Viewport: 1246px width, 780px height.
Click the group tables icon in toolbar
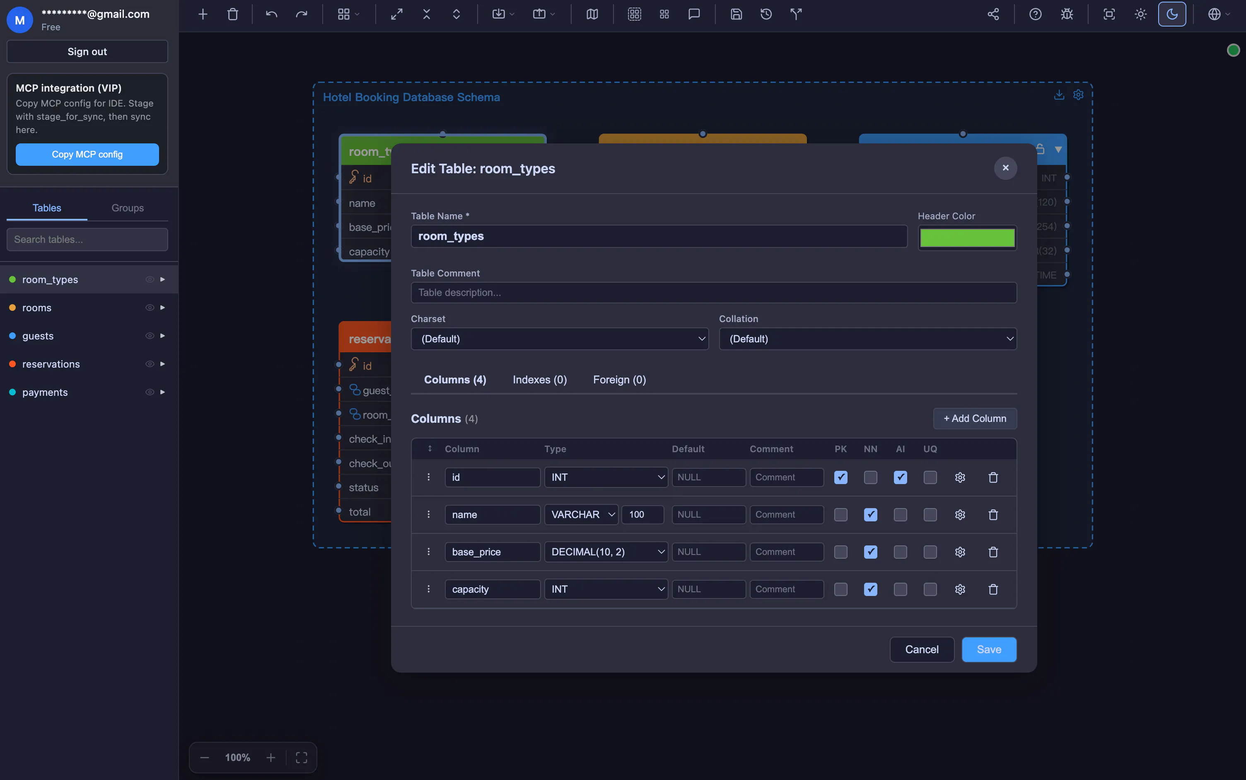pyautogui.click(x=635, y=15)
